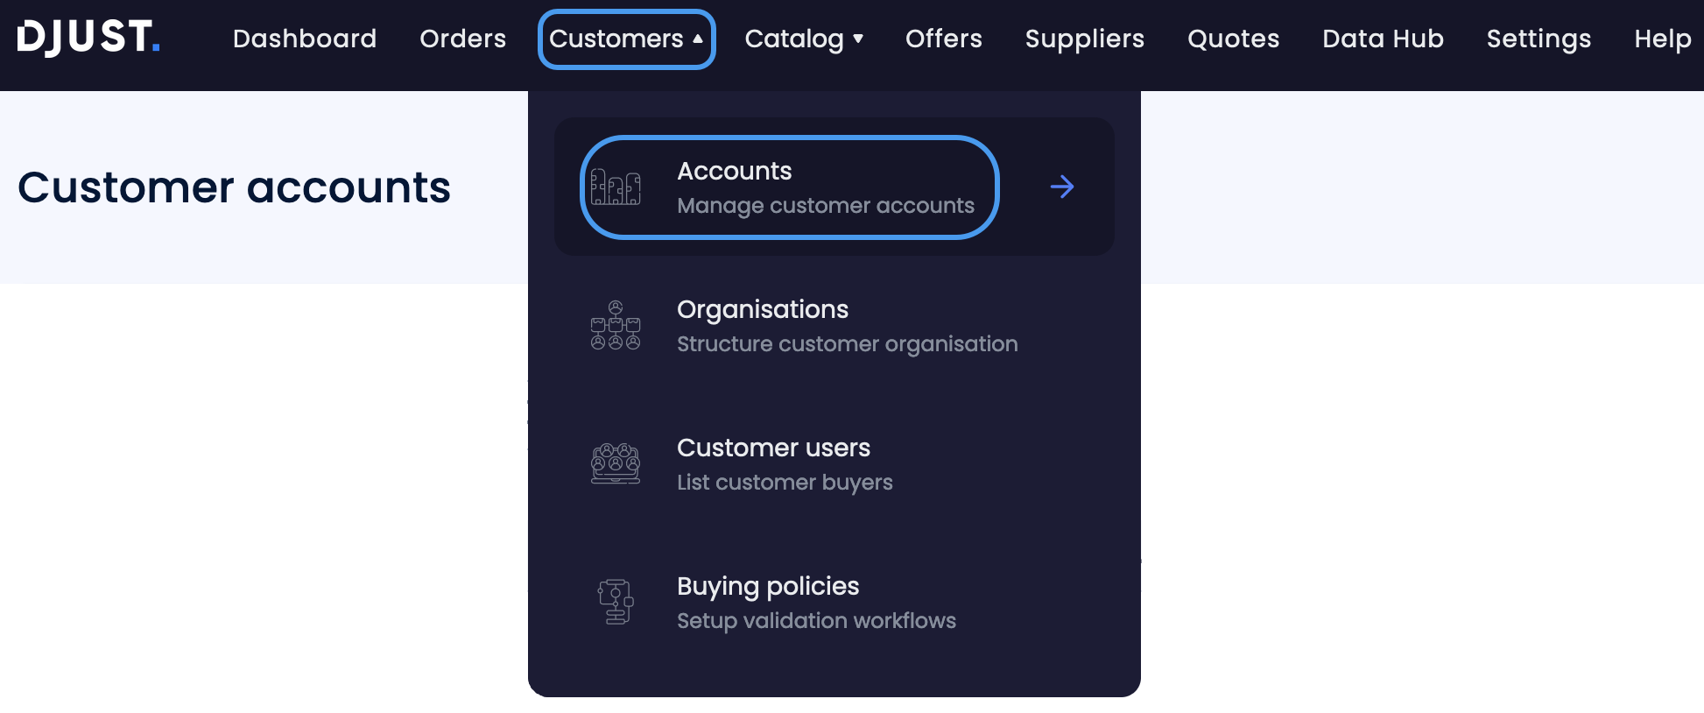Open Buying policies entry
The height and width of the screenshot is (713, 1704).
(834, 603)
